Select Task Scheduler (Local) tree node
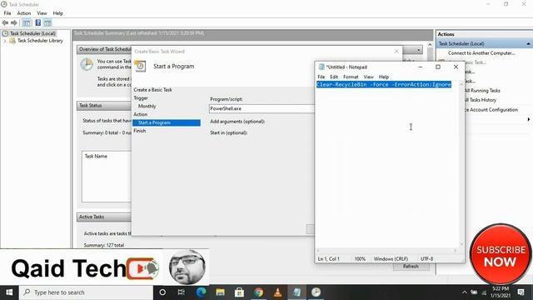The image size is (533, 300). [32, 33]
